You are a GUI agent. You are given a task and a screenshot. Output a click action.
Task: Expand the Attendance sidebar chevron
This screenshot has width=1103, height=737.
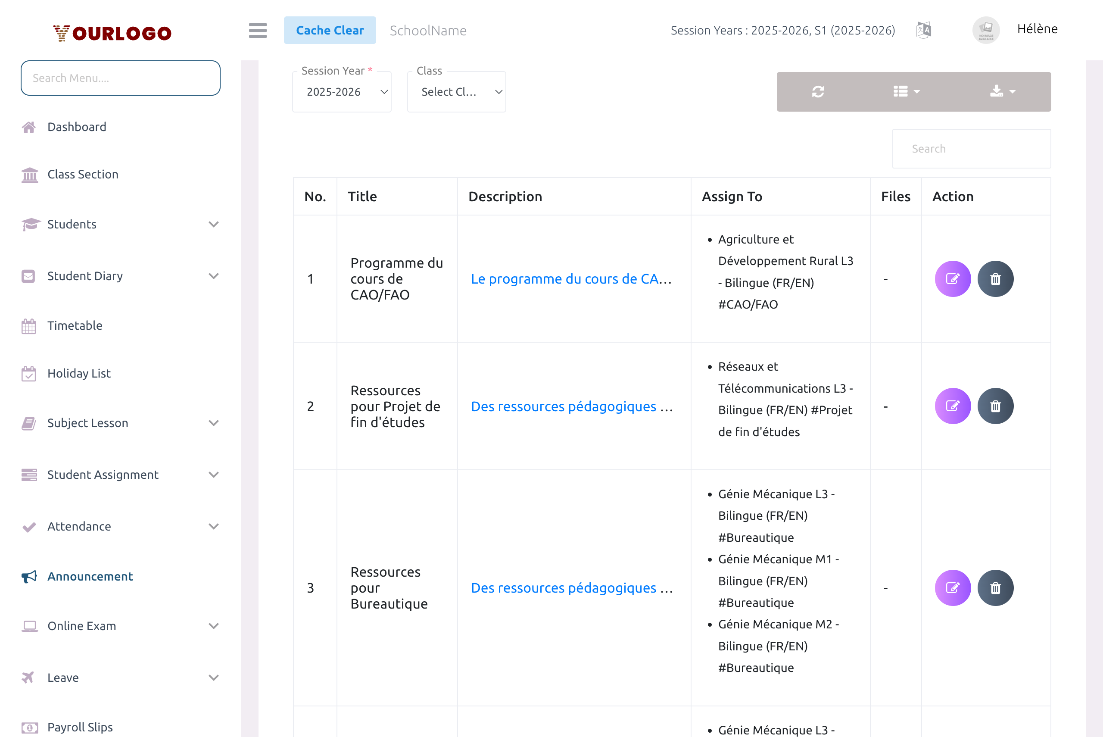(x=214, y=526)
